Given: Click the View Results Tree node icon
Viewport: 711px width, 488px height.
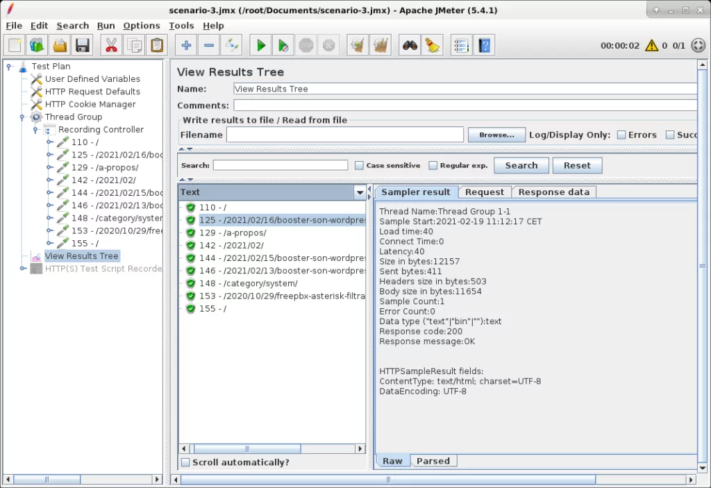Looking at the screenshot, I should click(x=36, y=256).
